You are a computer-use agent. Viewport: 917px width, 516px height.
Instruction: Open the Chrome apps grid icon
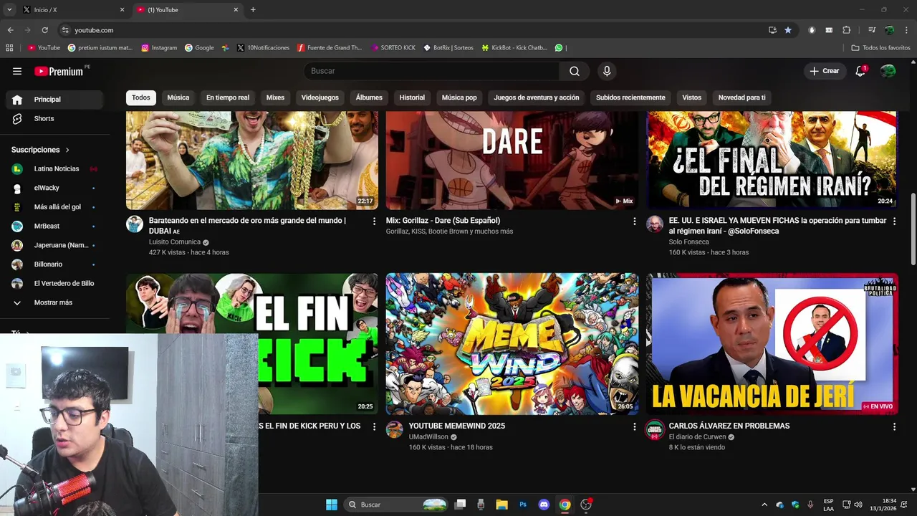[x=9, y=48]
